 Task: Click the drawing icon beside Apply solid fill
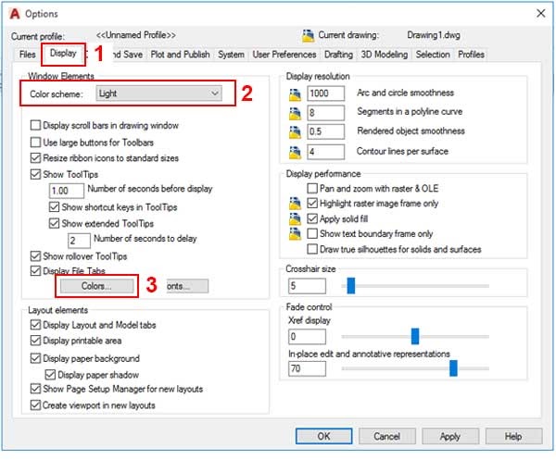click(x=295, y=218)
